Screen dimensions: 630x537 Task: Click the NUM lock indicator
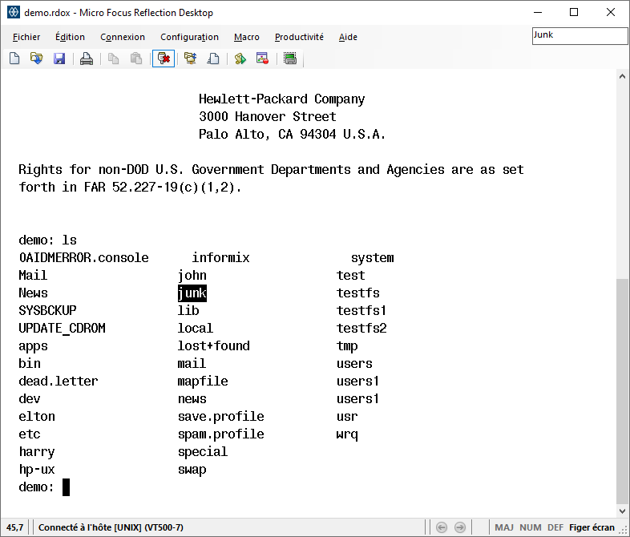tap(531, 527)
